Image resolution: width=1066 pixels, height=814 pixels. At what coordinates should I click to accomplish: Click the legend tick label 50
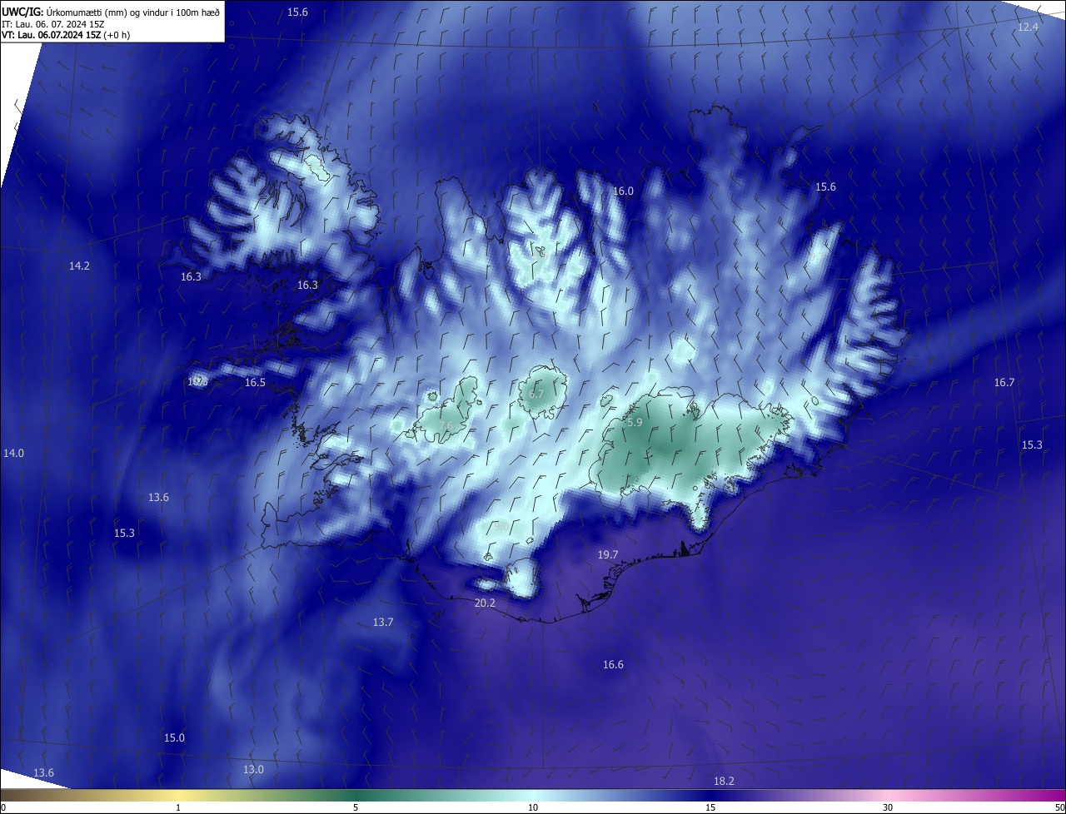[1059, 807]
